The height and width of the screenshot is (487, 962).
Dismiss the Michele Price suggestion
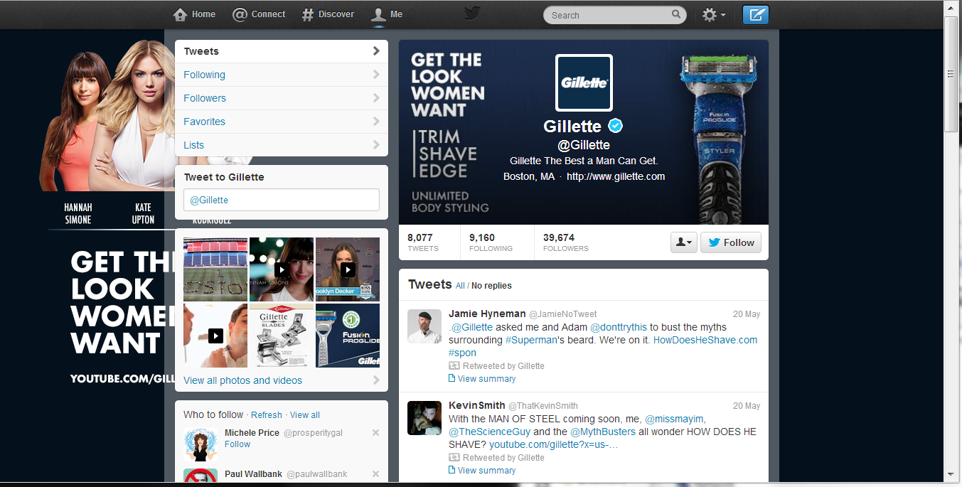(x=375, y=433)
